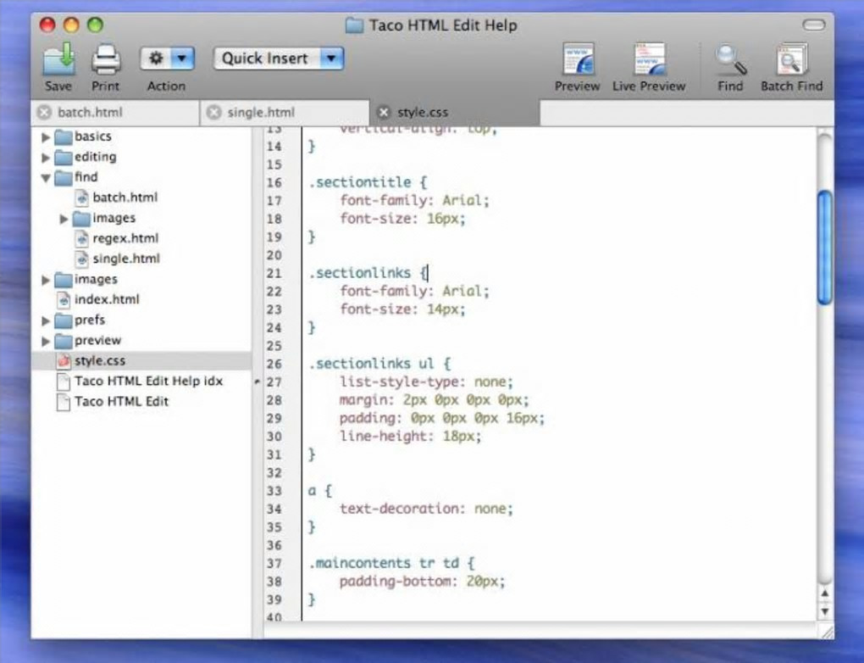Start Live Preview from toolbar
This screenshot has width=864, height=663.
[649, 59]
